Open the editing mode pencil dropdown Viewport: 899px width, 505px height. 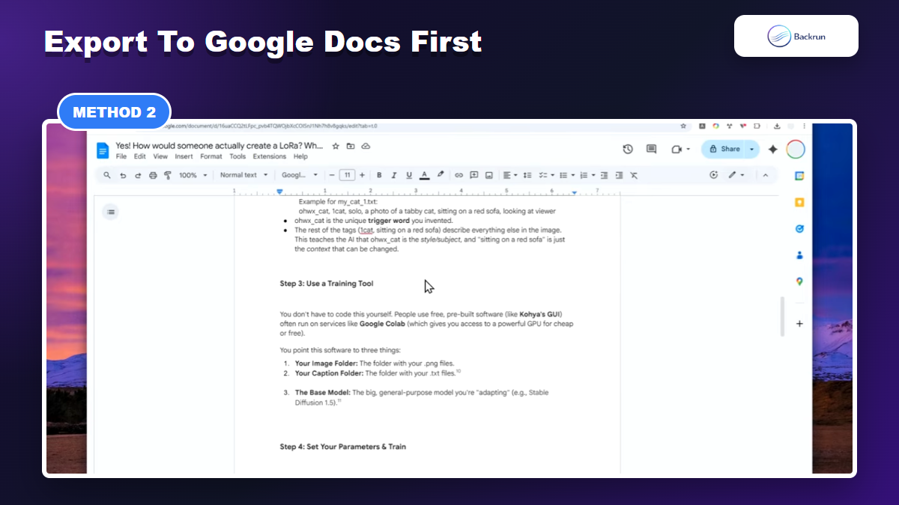[736, 175]
